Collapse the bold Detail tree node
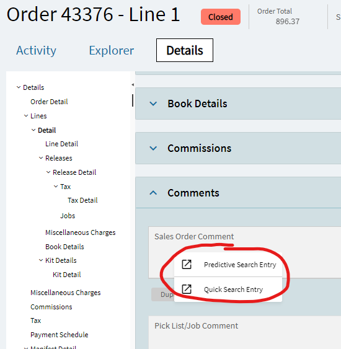Screen dimensions: 341x349 (x=33, y=130)
